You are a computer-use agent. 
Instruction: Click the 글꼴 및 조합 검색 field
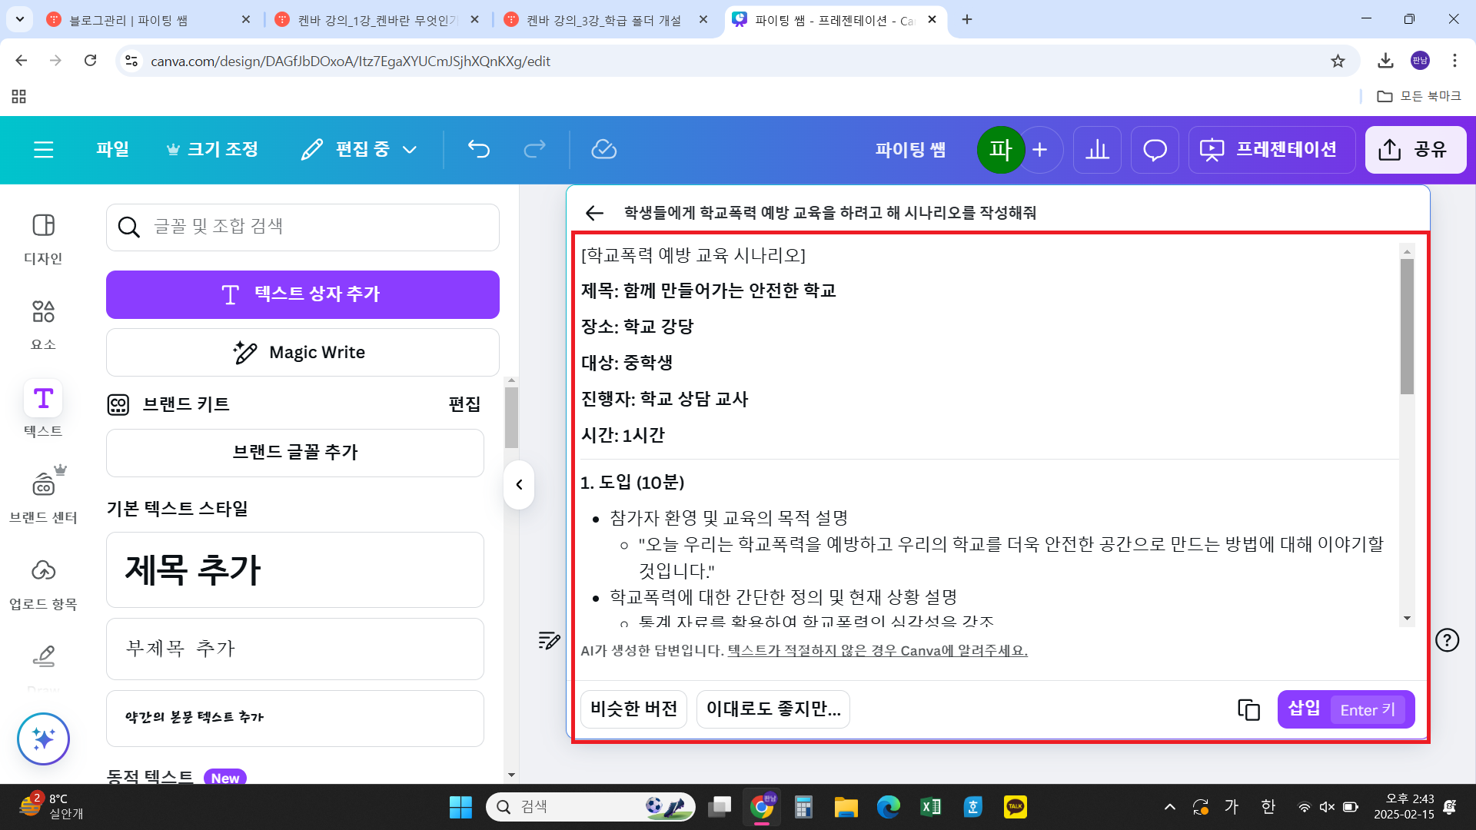tap(302, 227)
